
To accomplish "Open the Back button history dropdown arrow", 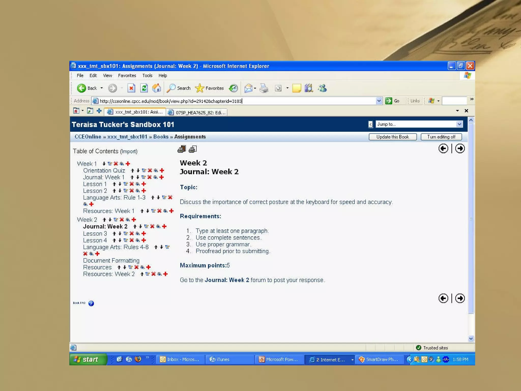I will tap(102, 88).
